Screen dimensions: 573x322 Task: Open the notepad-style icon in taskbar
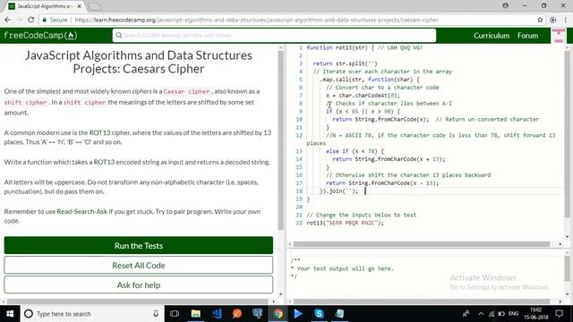[x=339, y=314]
